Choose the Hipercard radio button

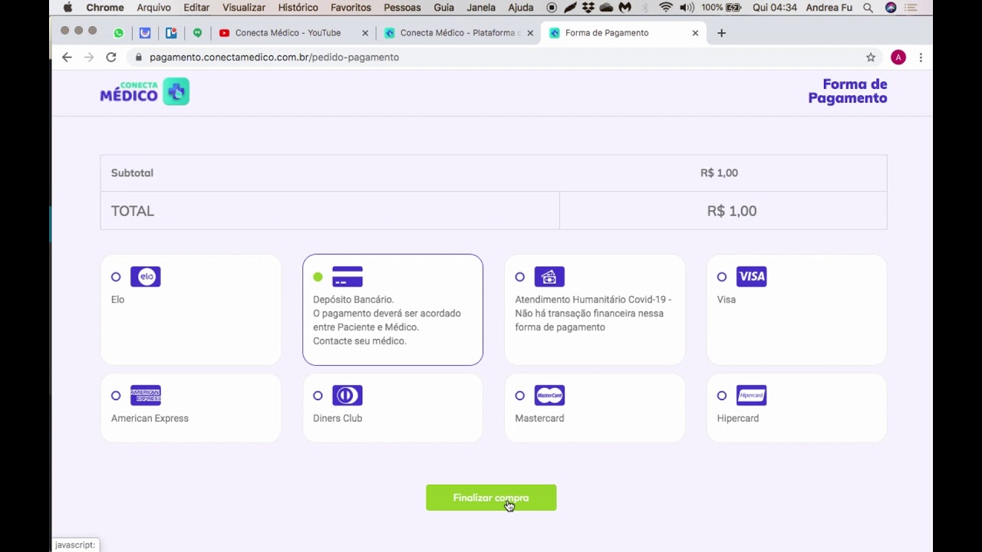coord(722,396)
